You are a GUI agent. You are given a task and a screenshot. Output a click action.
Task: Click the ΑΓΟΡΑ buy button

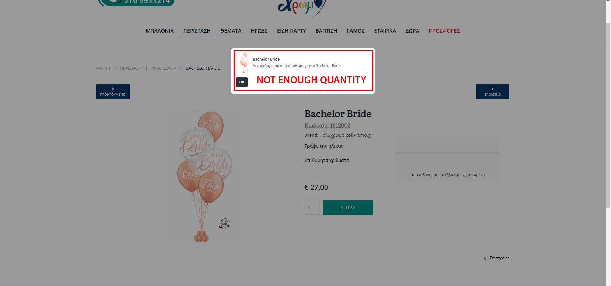348,207
